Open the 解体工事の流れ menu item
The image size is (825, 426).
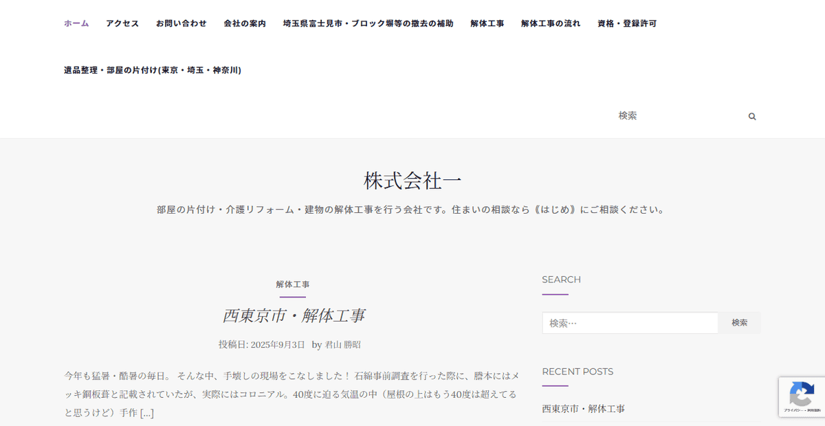(551, 23)
